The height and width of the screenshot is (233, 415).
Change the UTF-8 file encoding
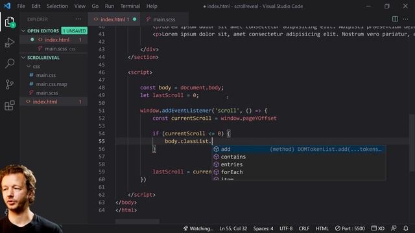[x=286, y=228]
